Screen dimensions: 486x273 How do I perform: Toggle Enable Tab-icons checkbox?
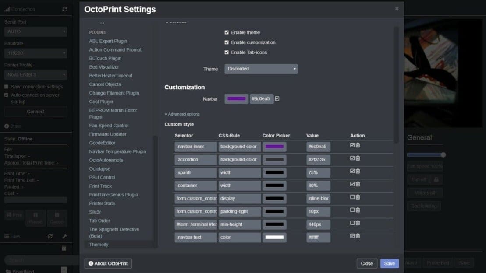[x=227, y=52]
